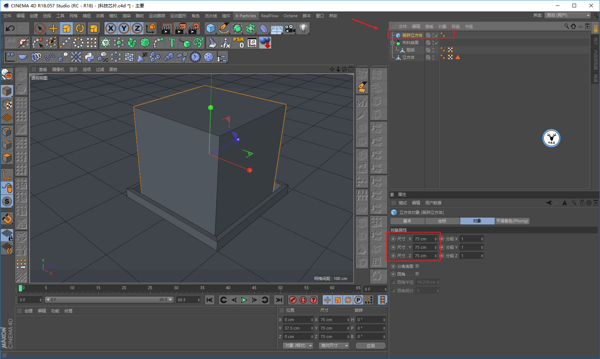Select the Rotate tool icon
600x359 pixels.
80,28
